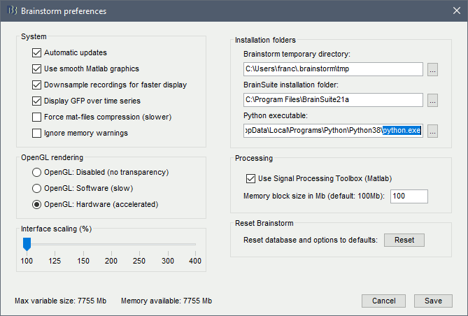The image size is (468, 316).
Task: Disable Automatic updates checkbox
Action: [x=37, y=52]
